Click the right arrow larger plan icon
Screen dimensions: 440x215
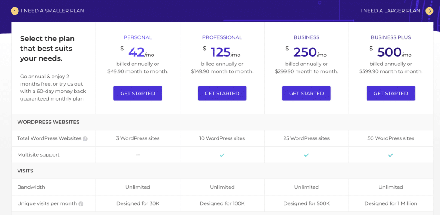click(x=429, y=11)
